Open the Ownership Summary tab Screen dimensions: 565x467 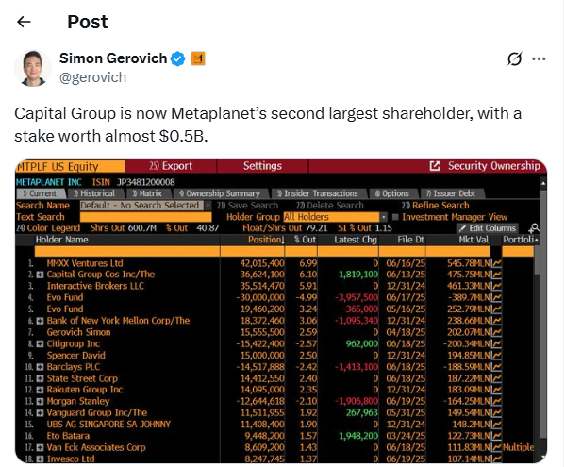coord(222,193)
